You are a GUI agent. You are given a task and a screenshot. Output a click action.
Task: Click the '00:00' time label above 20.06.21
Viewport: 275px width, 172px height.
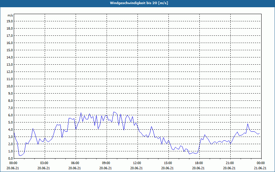[13, 163]
